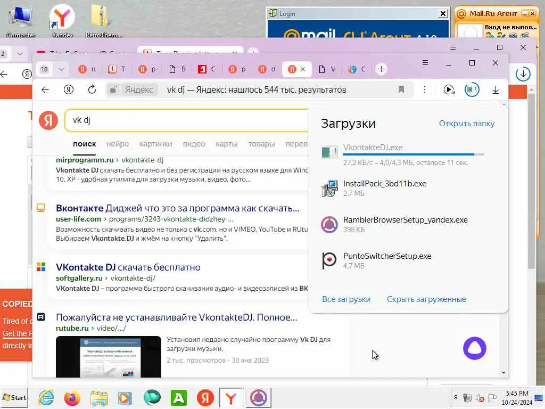This screenshot has width=545, height=409.
Task: Click the background browser's vertical scrollbar
Action: [531, 181]
